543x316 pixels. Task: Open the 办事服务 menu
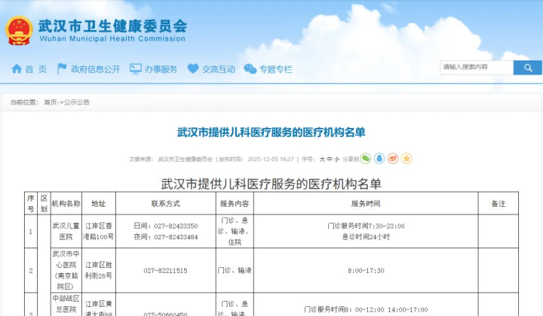click(161, 69)
